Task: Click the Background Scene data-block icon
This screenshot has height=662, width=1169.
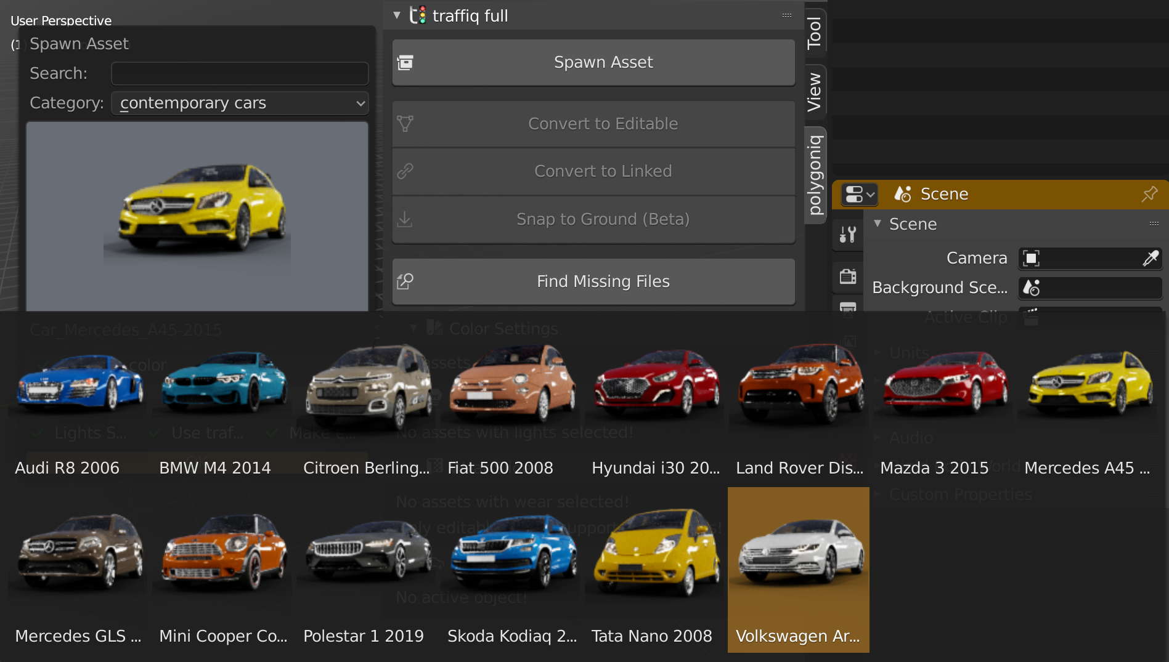Action: (1031, 288)
